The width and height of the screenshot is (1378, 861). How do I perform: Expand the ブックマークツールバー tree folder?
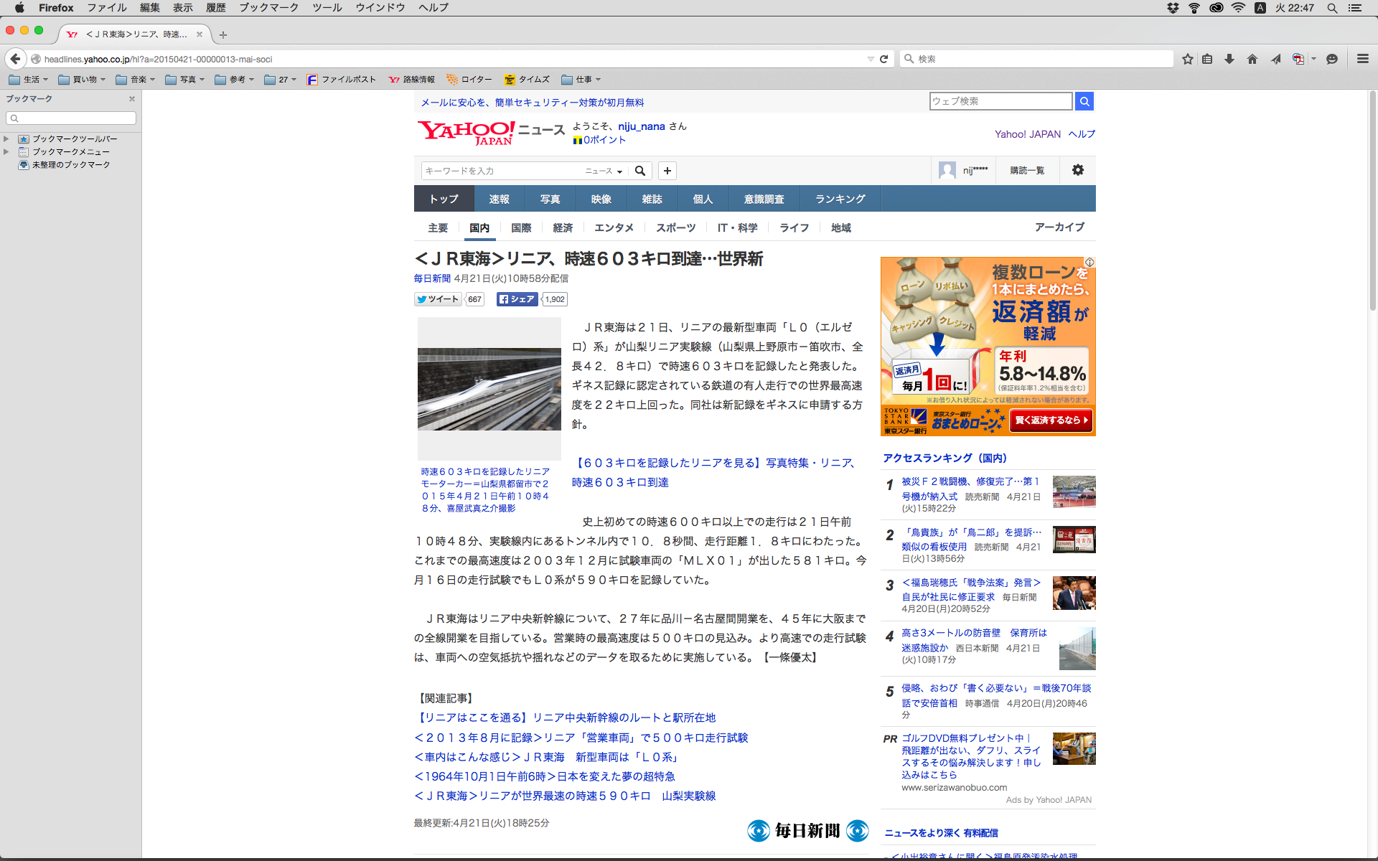(x=6, y=139)
